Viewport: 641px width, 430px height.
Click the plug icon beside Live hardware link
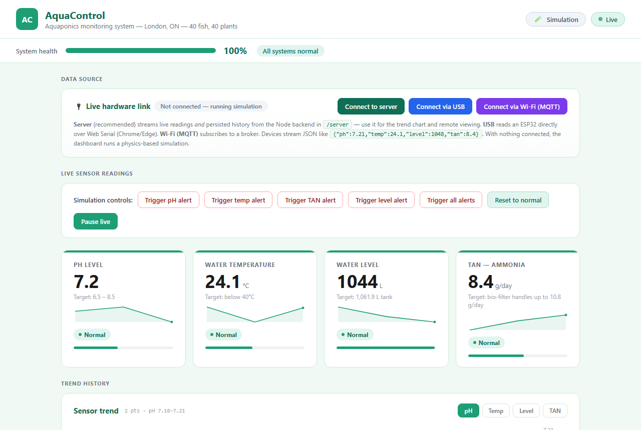[x=79, y=106]
